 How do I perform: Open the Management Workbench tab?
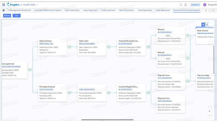[19, 10]
